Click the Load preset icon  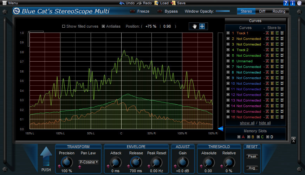156,3
